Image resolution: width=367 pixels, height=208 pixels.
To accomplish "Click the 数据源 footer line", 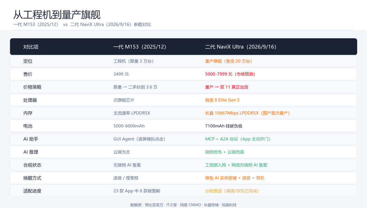I will pos(183,205).
